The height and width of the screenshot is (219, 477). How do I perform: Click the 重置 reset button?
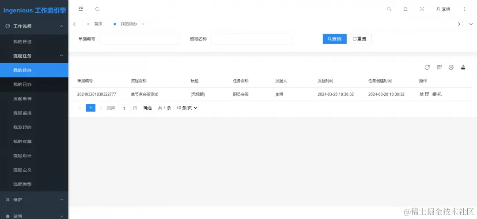click(x=360, y=39)
